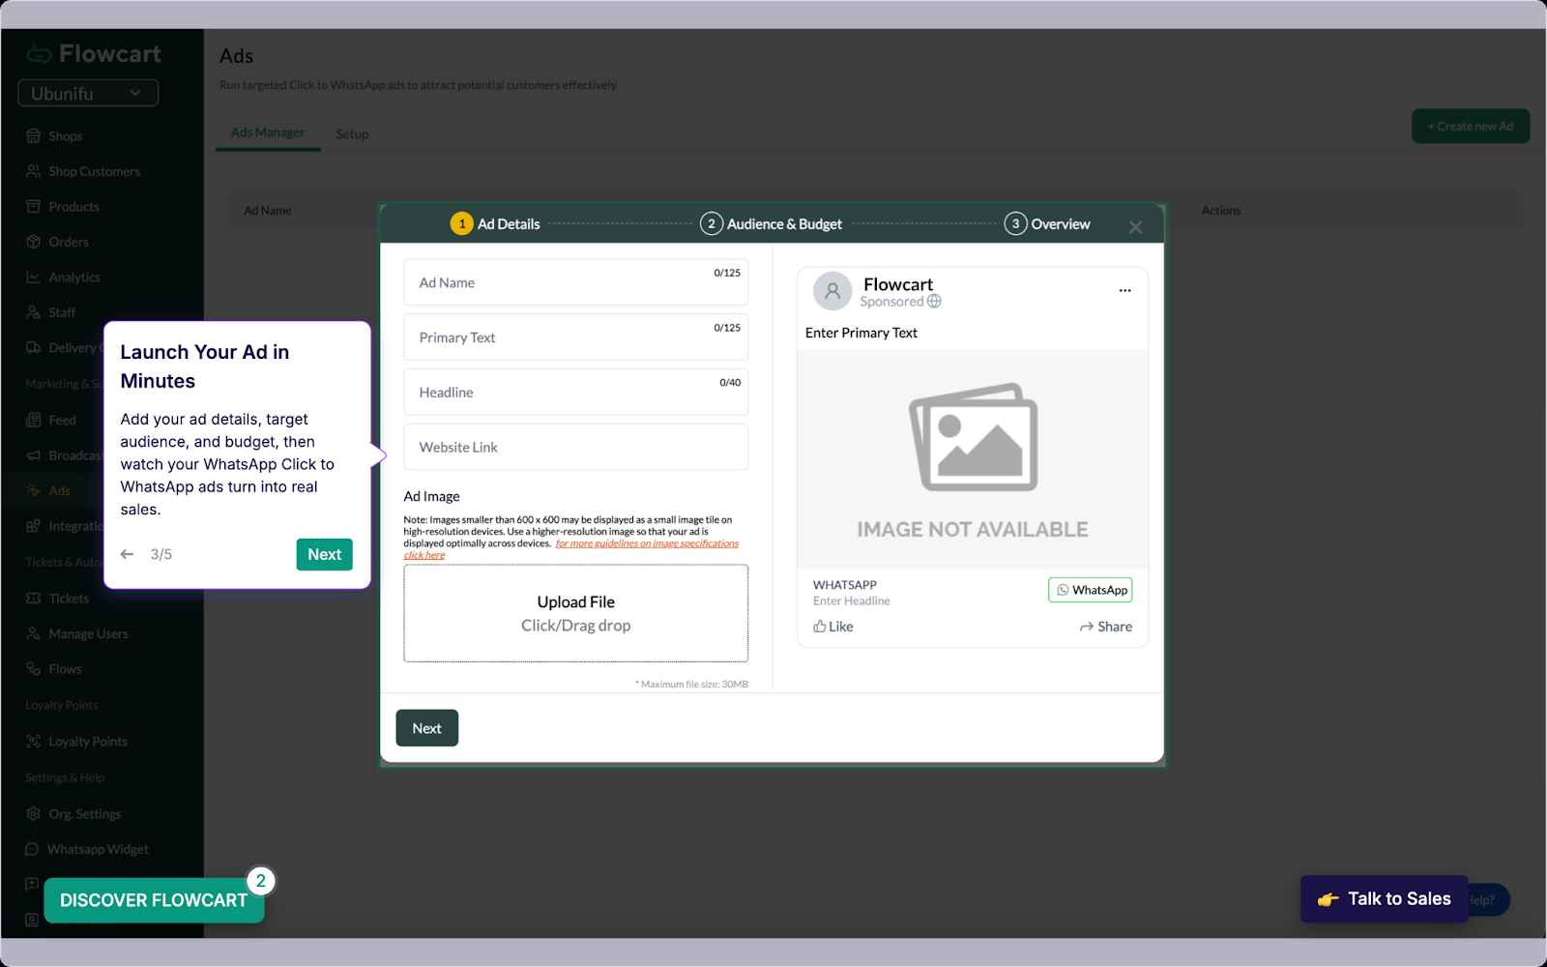
Task: Click the Headline input field
Action: click(576, 392)
